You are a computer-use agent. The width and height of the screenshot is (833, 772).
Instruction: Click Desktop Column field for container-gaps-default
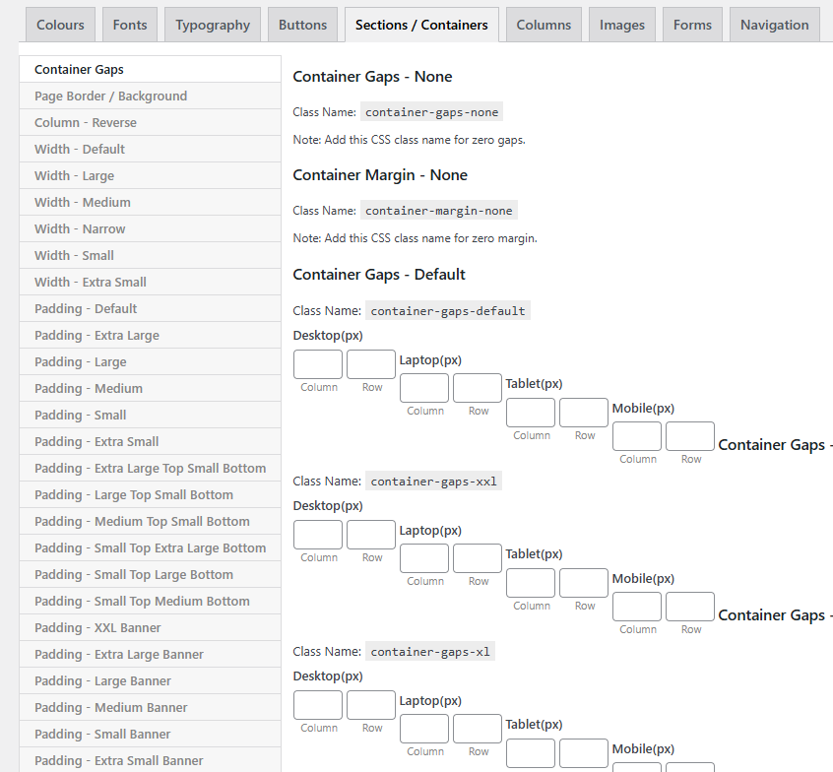click(318, 364)
